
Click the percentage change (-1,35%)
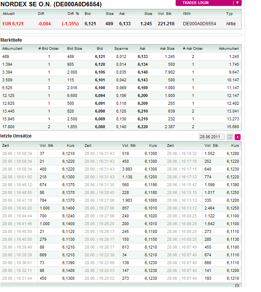pos(70,24)
